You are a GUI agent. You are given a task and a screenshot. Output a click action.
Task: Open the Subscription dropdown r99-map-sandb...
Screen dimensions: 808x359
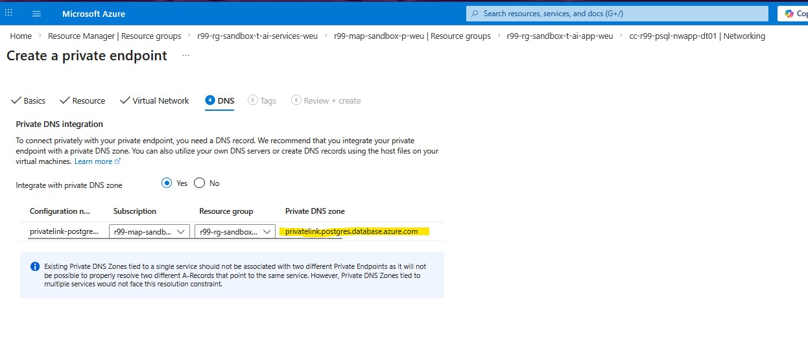(x=149, y=231)
